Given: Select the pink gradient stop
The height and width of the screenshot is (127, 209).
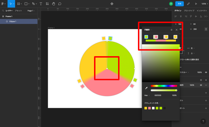Looking at the screenshot, I should point(156,37).
